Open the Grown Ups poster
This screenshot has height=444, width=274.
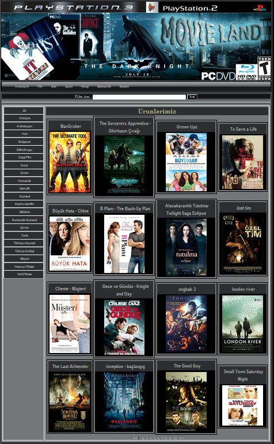(187, 162)
